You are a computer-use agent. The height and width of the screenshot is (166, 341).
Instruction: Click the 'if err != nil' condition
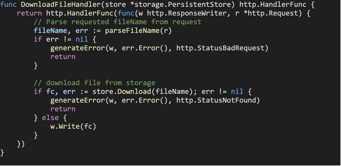pyautogui.click(x=61, y=39)
